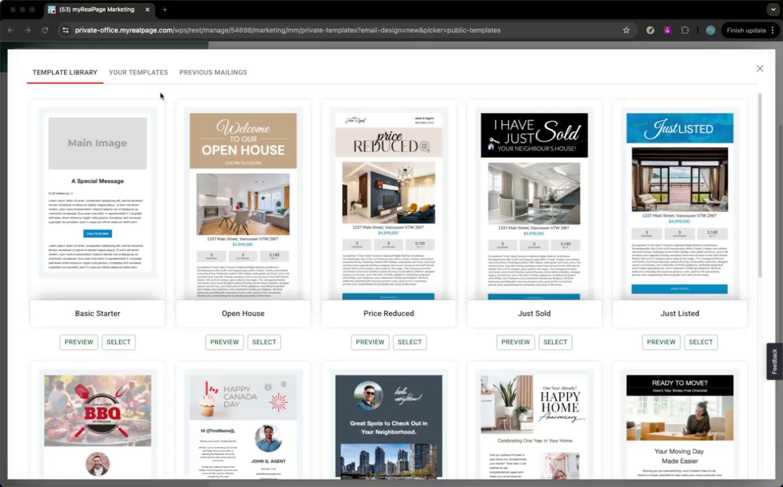The height and width of the screenshot is (487, 783).
Task: Click Finish update button
Action: click(x=746, y=30)
